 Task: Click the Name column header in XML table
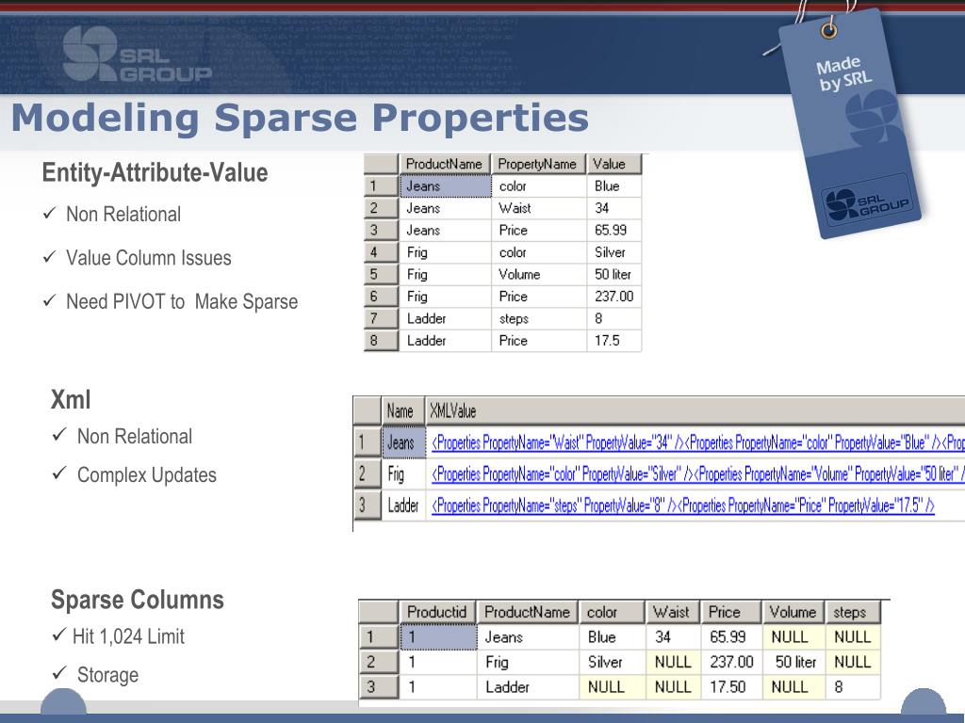point(403,410)
